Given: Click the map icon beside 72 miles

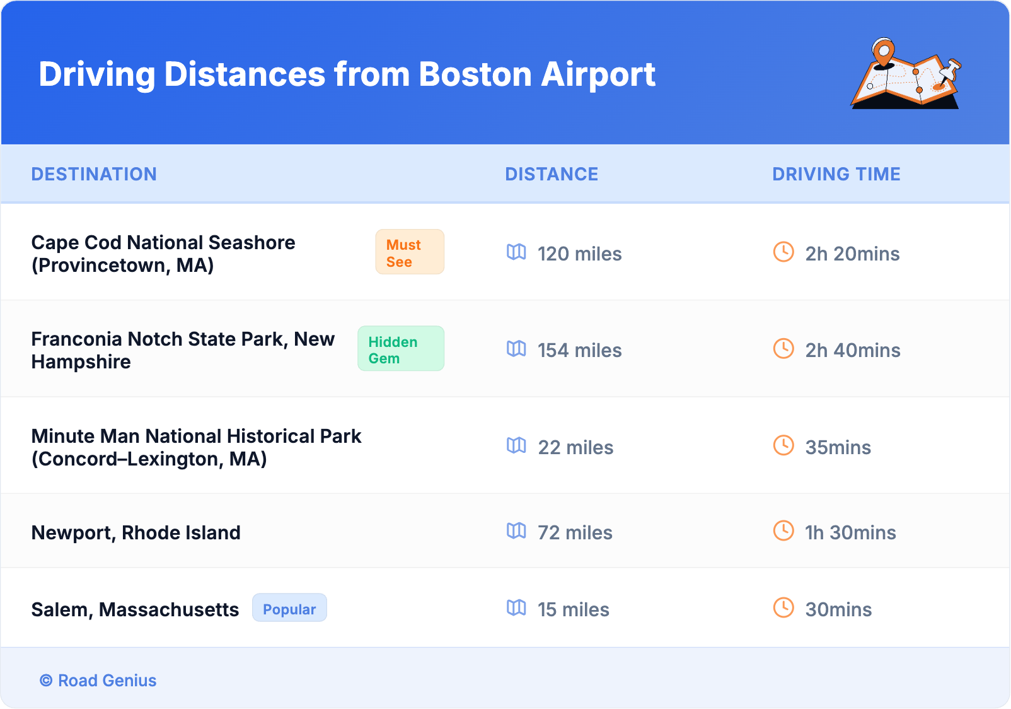Looking at the screenshot, I should pos(516,531).
